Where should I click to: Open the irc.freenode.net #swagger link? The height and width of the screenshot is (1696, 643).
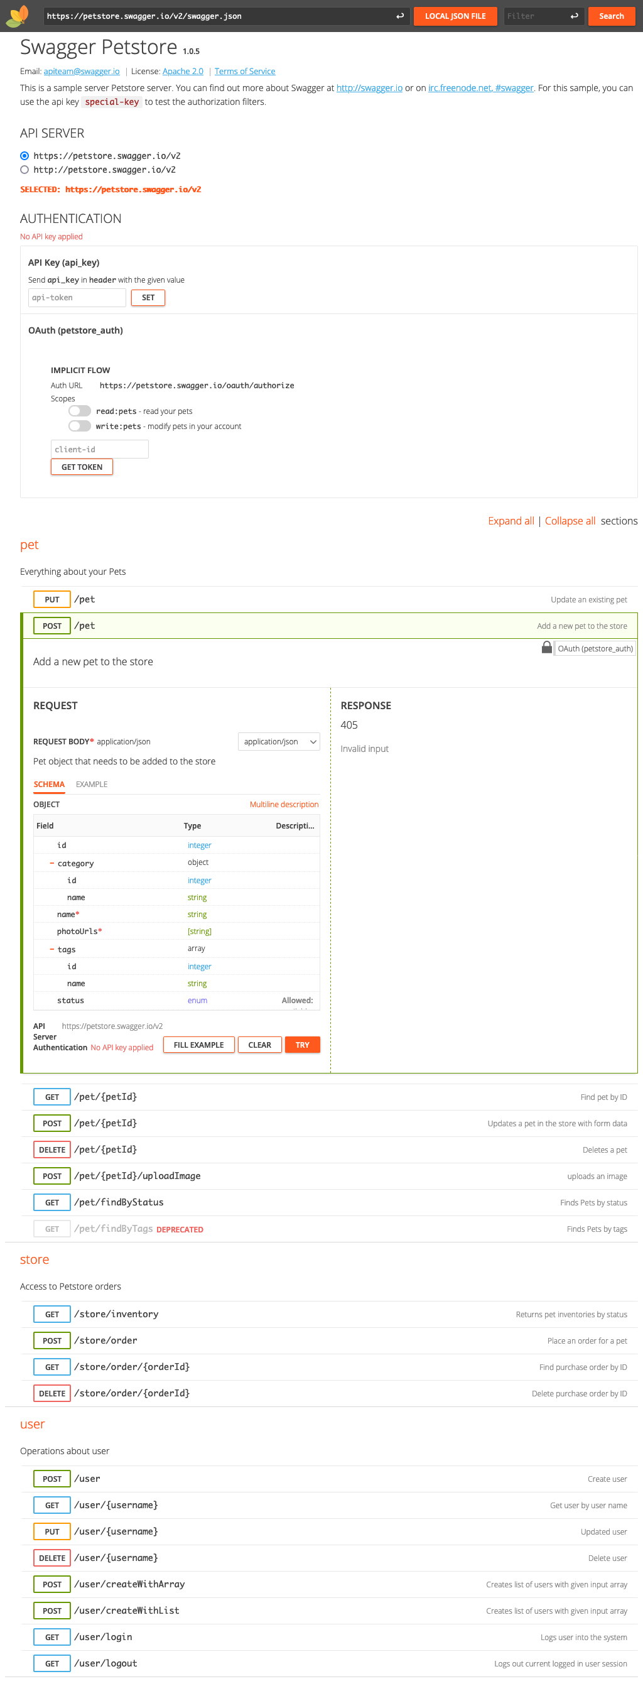480,87
